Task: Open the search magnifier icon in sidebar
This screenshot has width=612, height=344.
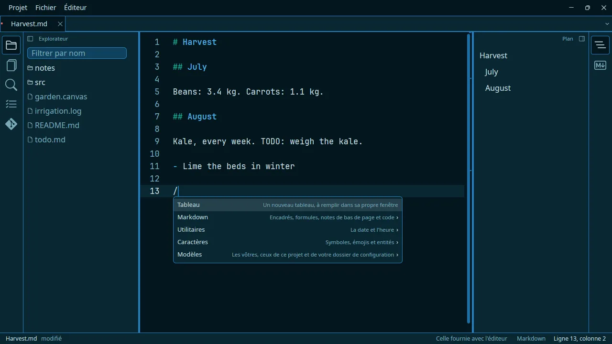Action: coord(11,85)
